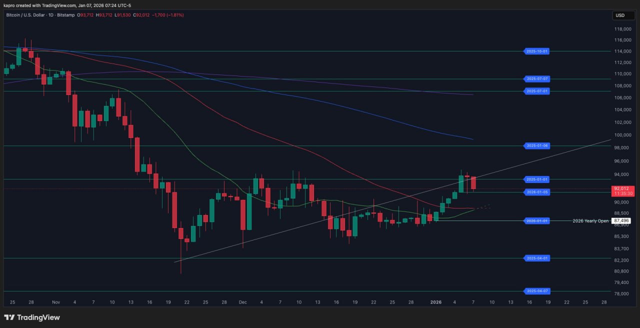The height and width of the screenshot is (328, 640).
Task: Select the gray ascending trendline
Action: [392, 200]
